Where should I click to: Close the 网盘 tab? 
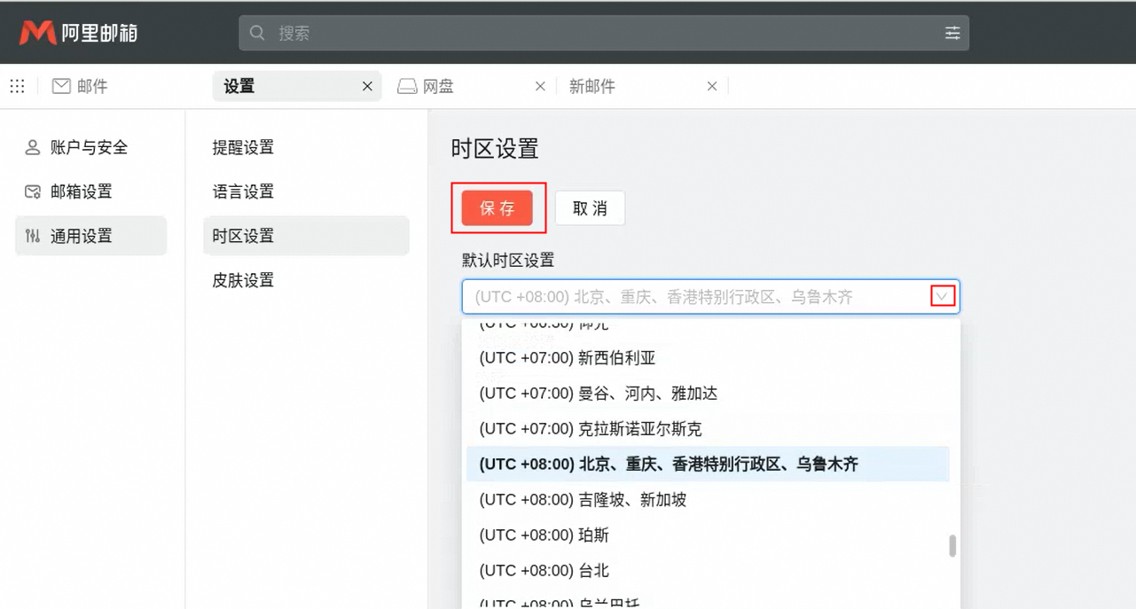coord(540,86)
